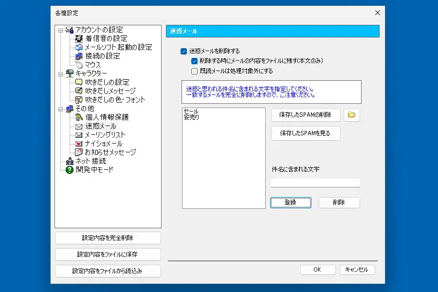Screen dimensions: 438x292
Task: Click the 削除 button
Action: tap(339, 202)
